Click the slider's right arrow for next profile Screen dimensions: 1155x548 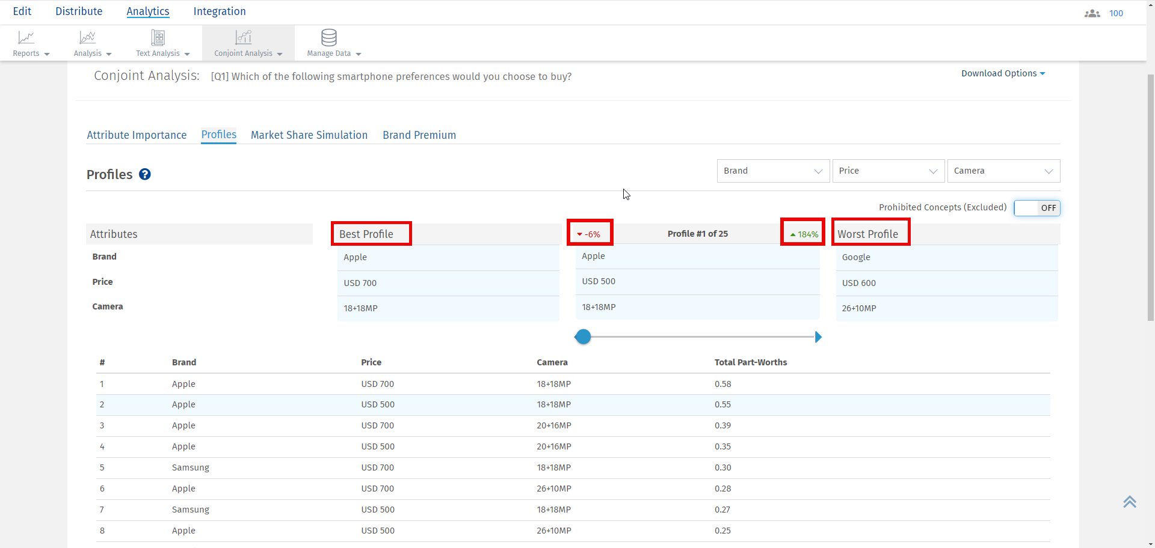pos(818,337)
